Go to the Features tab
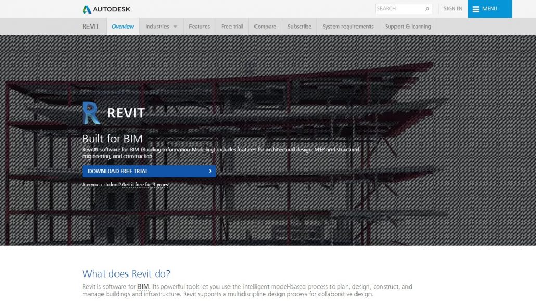This screenshot has height=301, width=536. click(199, 27)
